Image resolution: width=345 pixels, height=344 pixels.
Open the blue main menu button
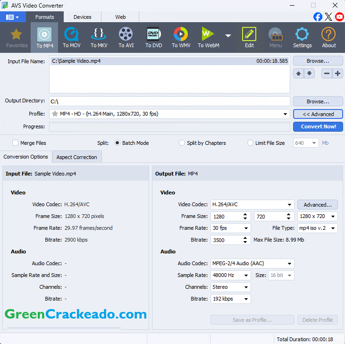[x=13, y=17]
